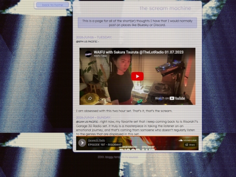236x177 pixels.
Task: Open the template author link in footer
Action: [x=133, y=157]
